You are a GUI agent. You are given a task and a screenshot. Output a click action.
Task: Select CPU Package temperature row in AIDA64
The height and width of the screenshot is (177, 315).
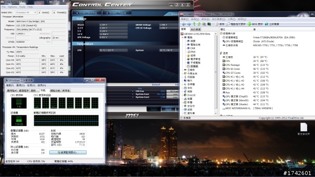[x=246, y=65]
